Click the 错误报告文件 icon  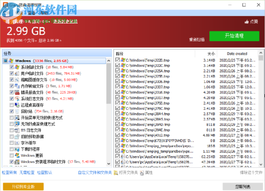tap(17, 92)
